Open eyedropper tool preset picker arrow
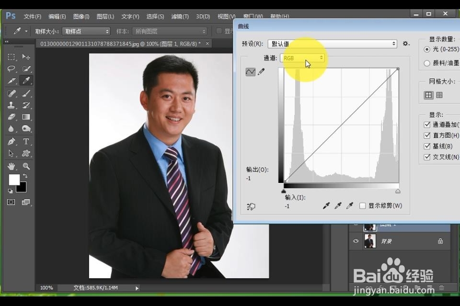 pos(26,31)
